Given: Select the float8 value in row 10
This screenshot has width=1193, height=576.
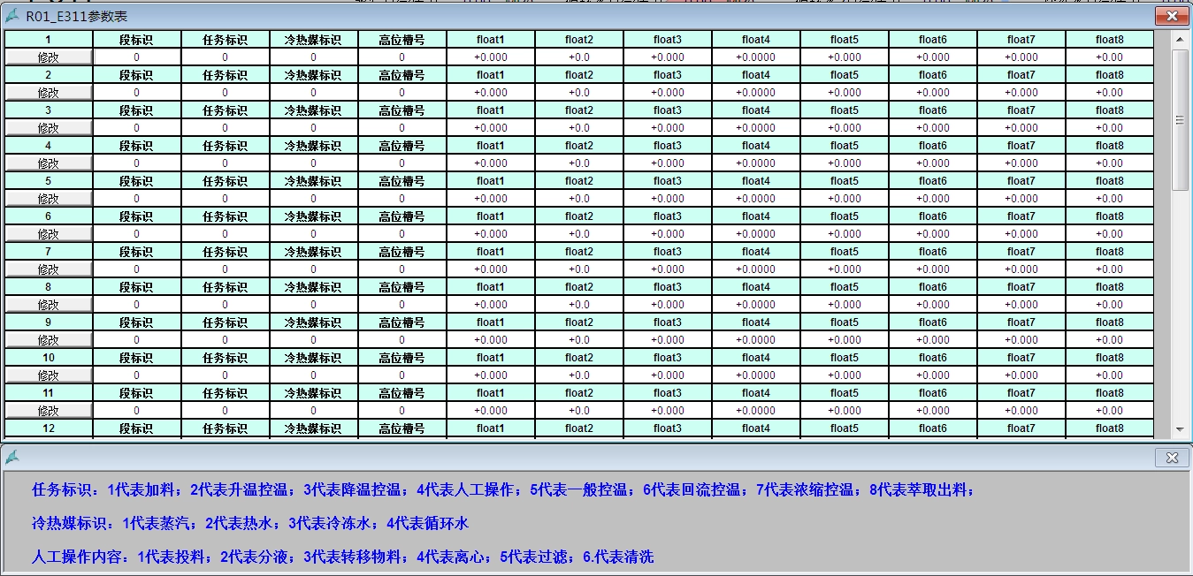Looking at the screenshot, I should point(1110,375).
